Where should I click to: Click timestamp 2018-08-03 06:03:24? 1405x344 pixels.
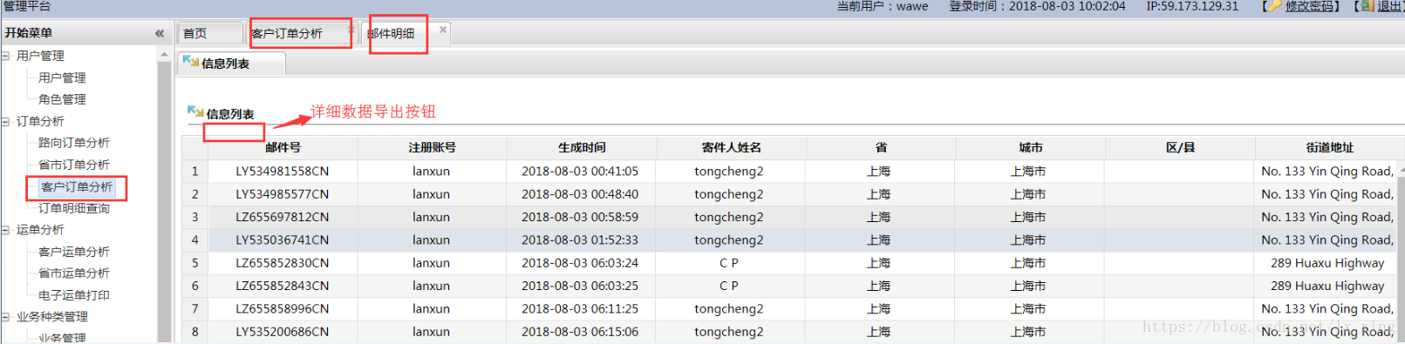tap(580, 263)
